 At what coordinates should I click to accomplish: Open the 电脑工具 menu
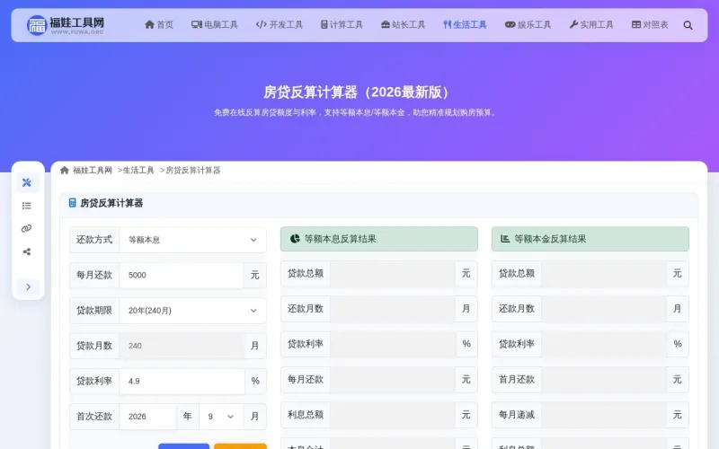click(x=215, y=25)
